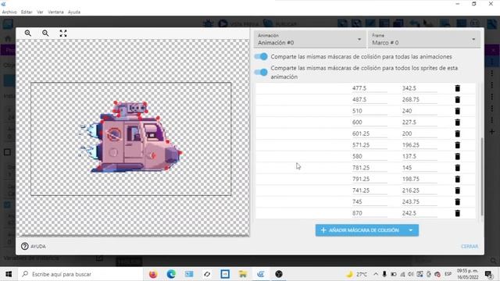The height and width of the screenshot is (281, 500).
Task: Open the Archivo menu
Action: point(9,12)
